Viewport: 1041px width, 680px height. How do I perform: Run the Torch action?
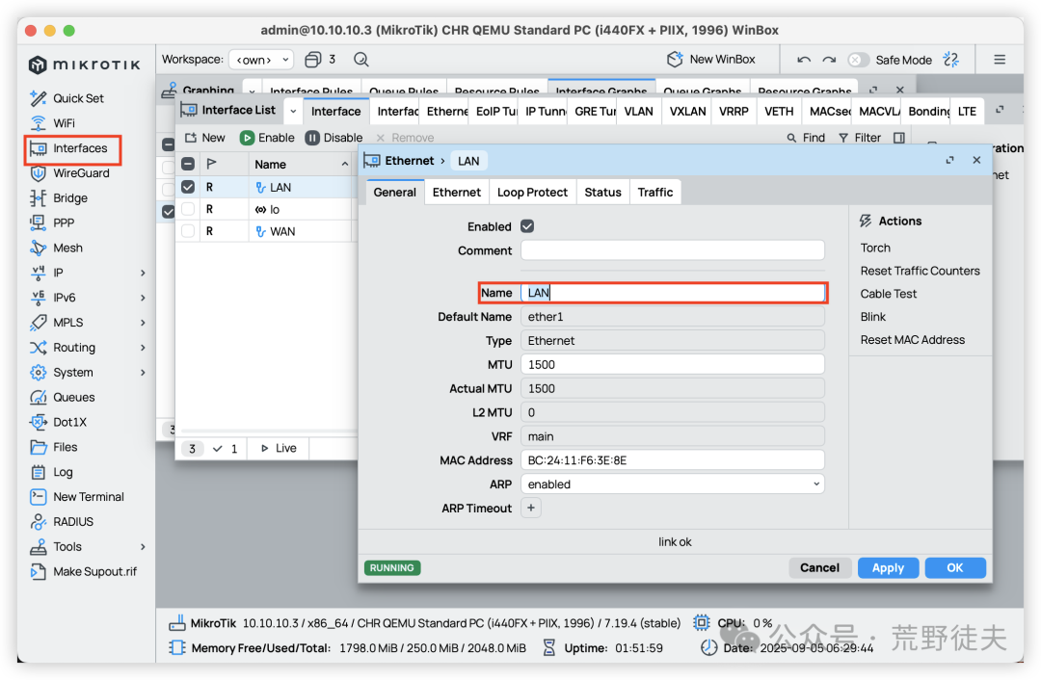(x=875, y=248)
